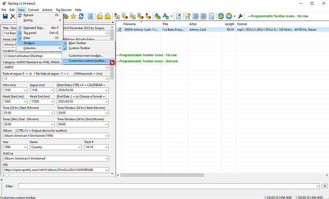
Task: Open the Intro (ms) dropdown
Action: click(x=25, y=90)
